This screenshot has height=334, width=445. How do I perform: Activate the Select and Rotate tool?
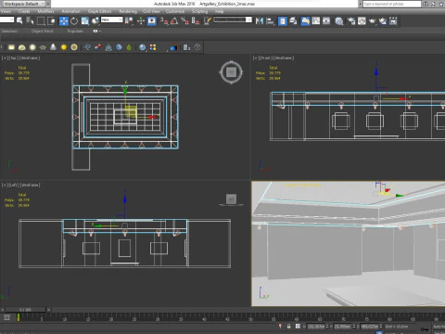(74, 21)
